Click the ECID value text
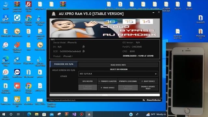The image size is (208, 117). click(x=70, y=51)
